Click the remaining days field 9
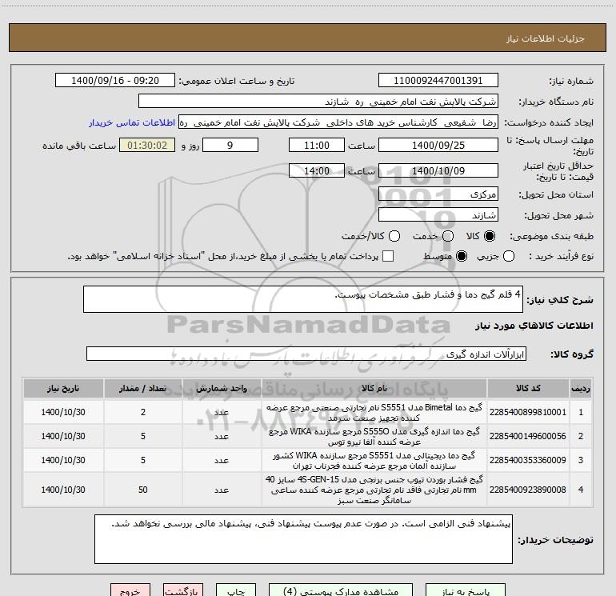The width and height of the screenshot is (616, 596). tap(230, 145)
